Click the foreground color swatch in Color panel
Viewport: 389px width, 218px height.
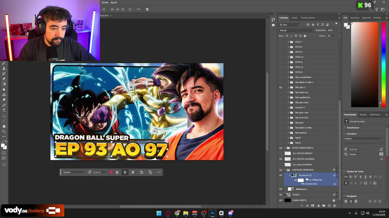point(346,25)
